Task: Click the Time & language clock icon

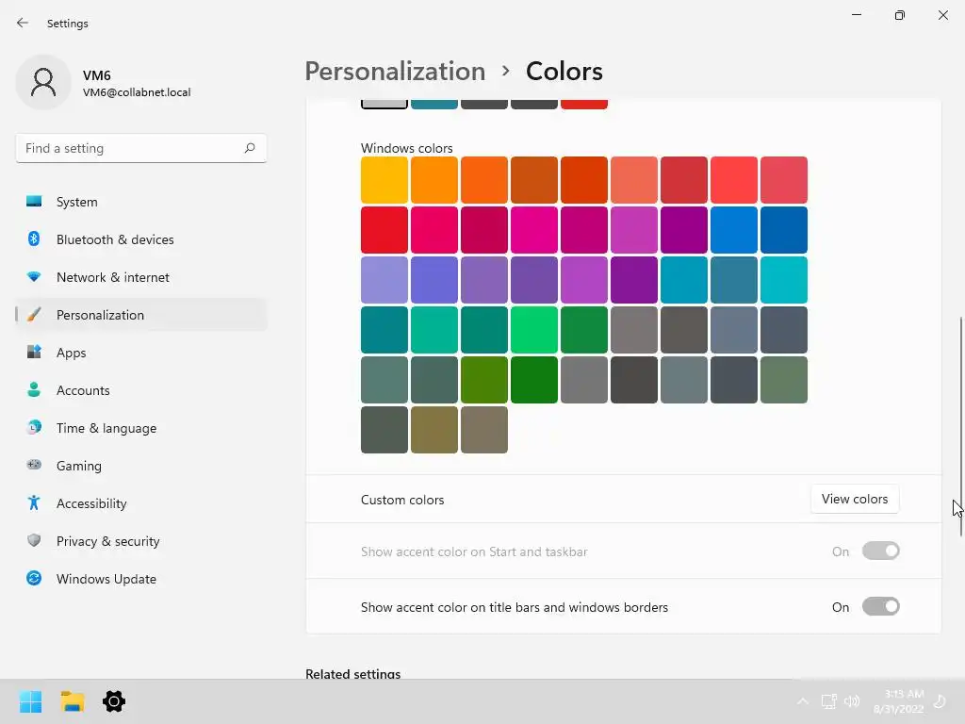Action: point(34,427)
